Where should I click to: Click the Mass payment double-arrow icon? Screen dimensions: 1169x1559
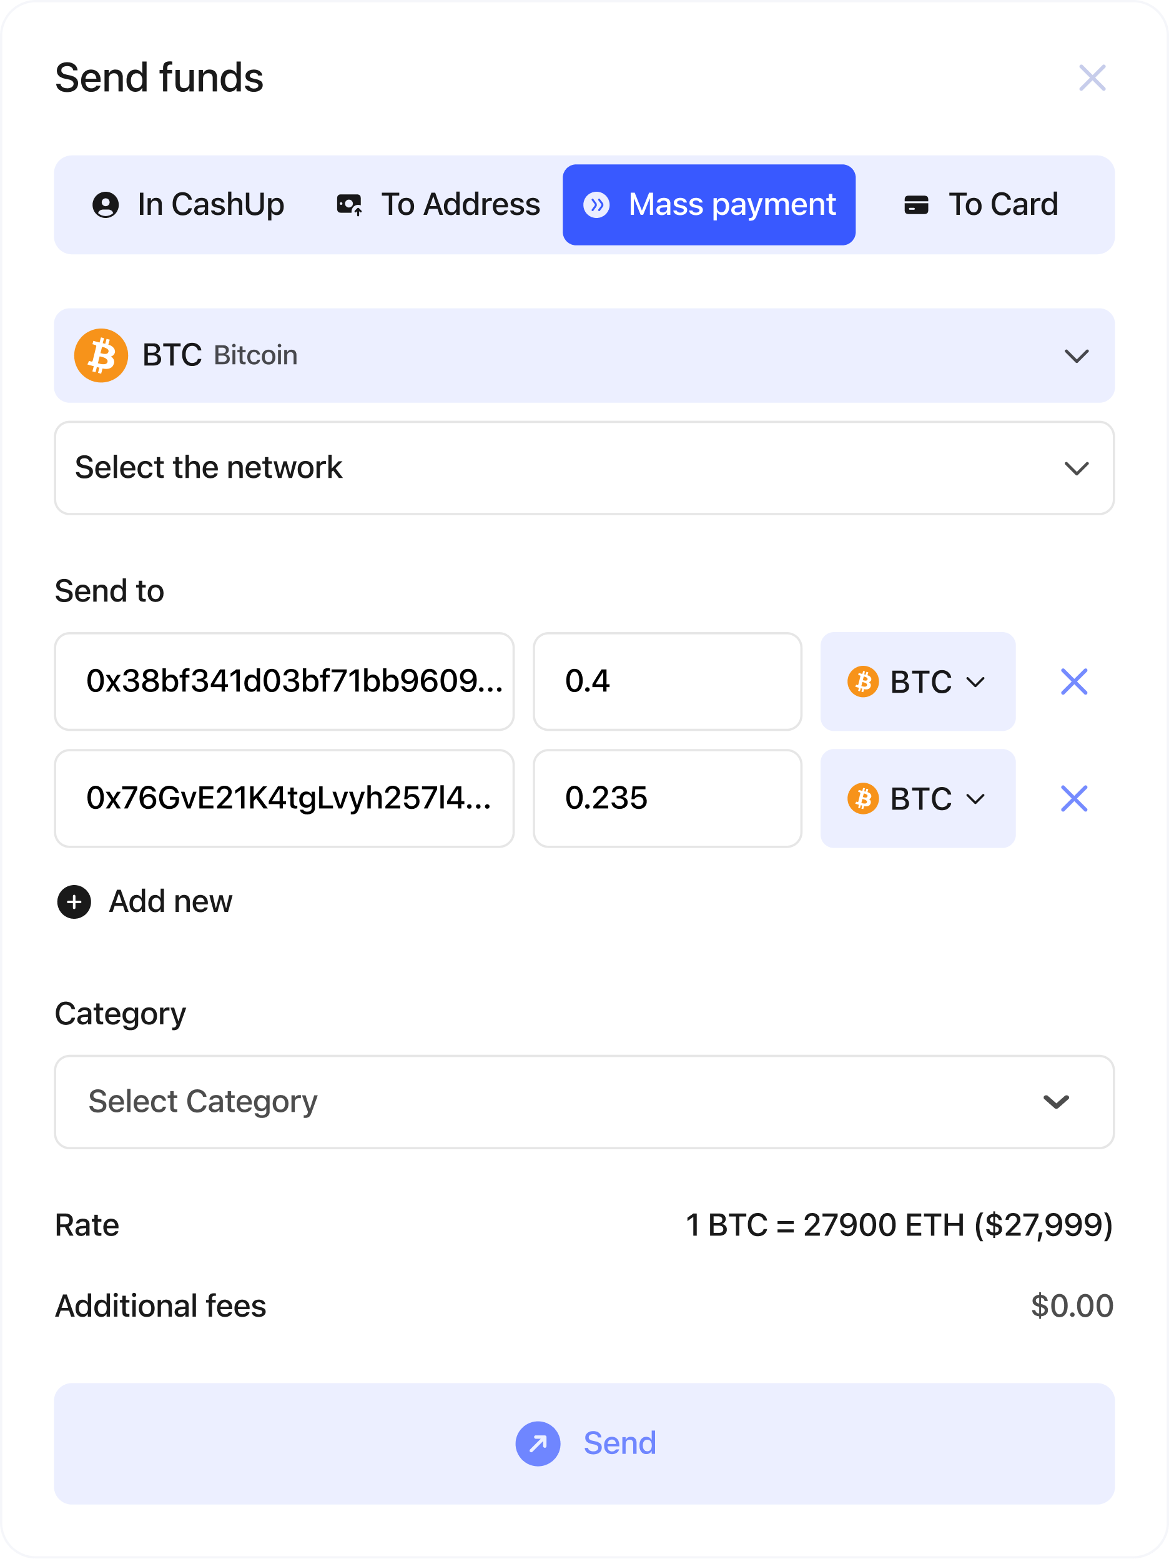(598, 204)
